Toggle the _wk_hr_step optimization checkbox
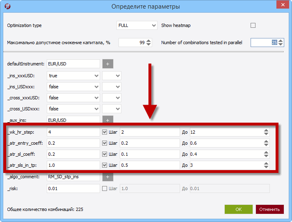This screenshot has width=292, height=222. 105,132
